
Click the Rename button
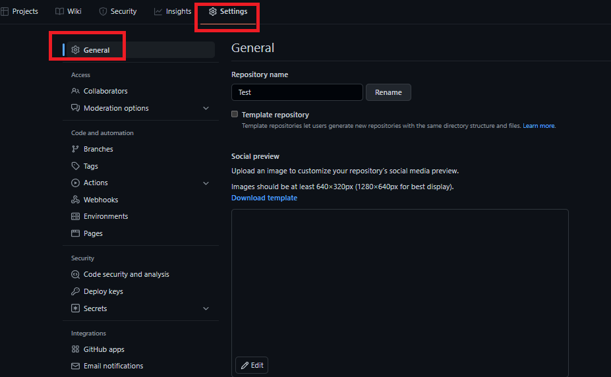click(x=388, y=92)
